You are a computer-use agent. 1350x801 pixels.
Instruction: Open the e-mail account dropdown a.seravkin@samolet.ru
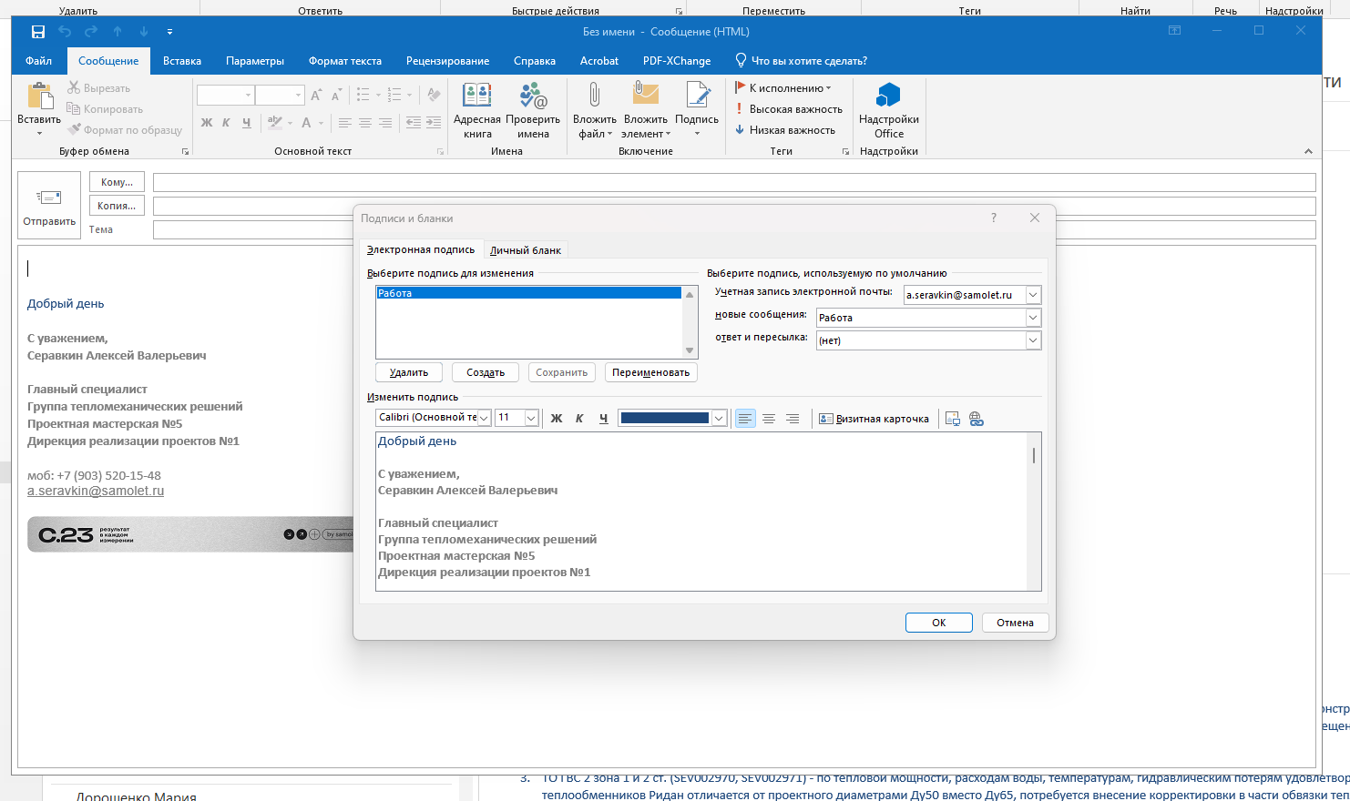coord(1033,295)
